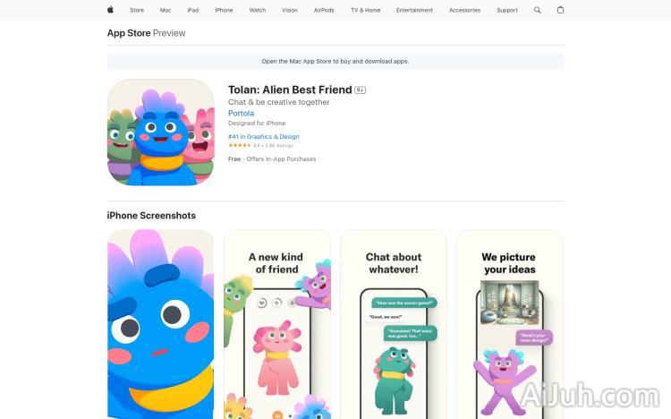Open the Support menu item

click(x=506, y=10)
